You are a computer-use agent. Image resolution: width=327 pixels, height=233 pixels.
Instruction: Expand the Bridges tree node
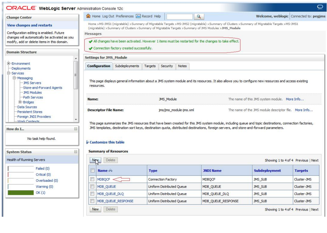pos(20,102)
